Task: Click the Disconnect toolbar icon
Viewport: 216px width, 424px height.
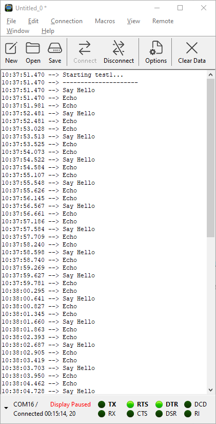Action: 119,48
